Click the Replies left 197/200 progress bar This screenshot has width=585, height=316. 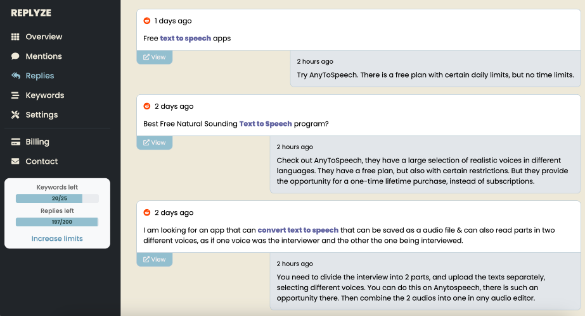pyautogui.click(x=57, y=222)
